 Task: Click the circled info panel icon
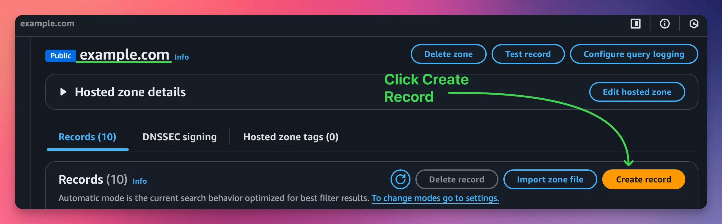coord(664,24)
